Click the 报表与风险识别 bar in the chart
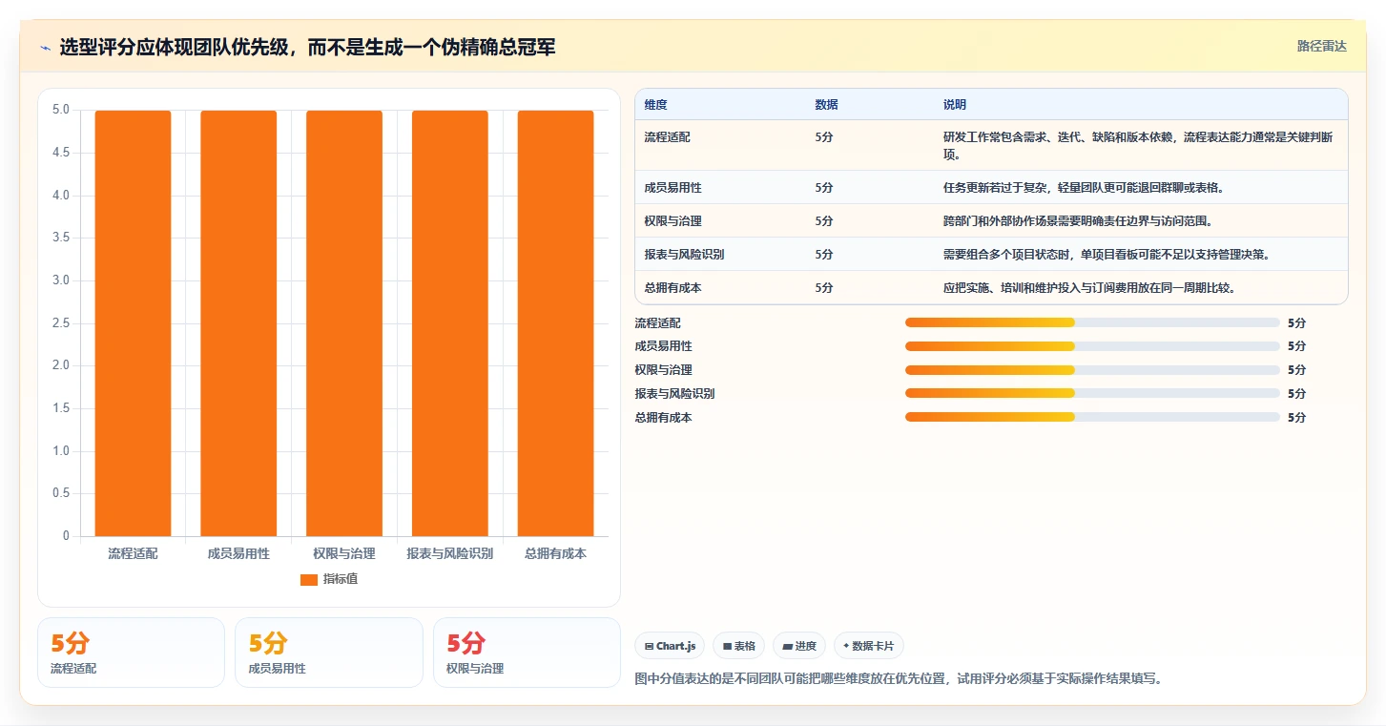1386x726 pixels. pyautogui.click(x=449, y=323)
